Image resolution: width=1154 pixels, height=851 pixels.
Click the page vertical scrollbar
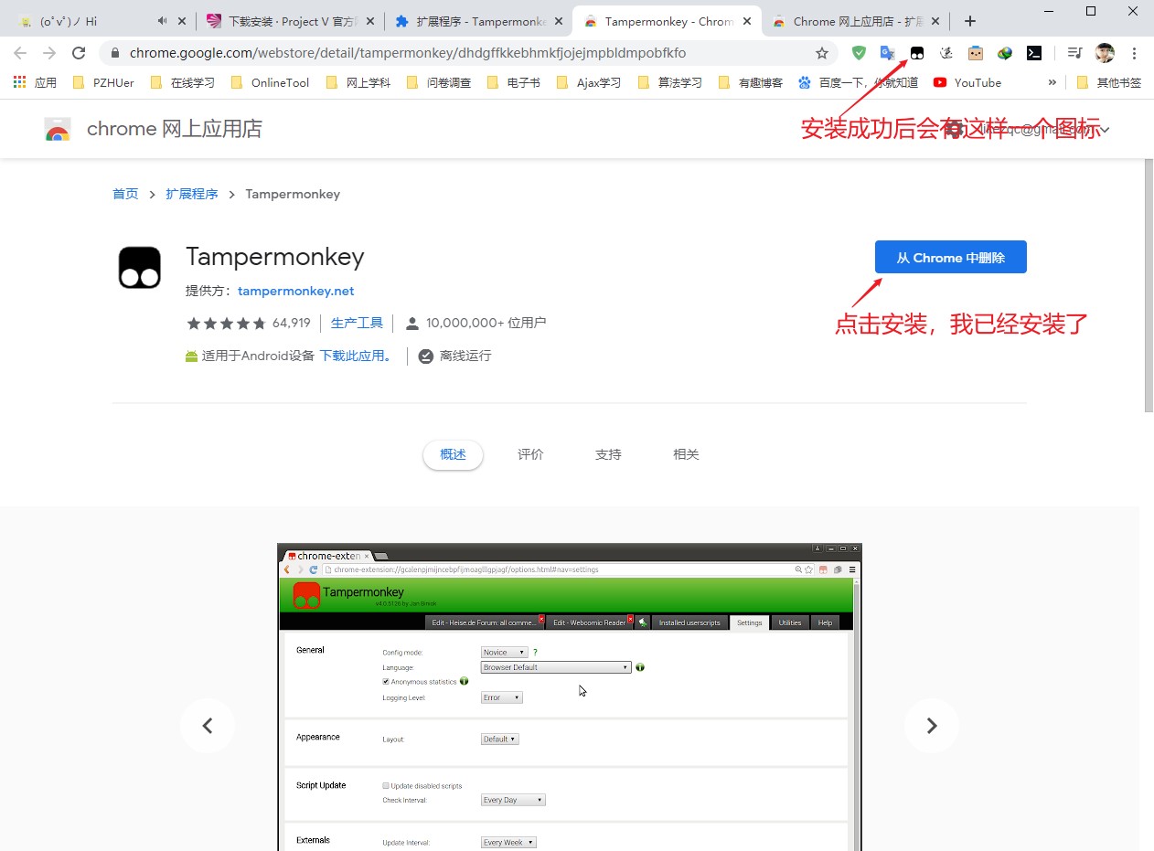coord(1149,285)
